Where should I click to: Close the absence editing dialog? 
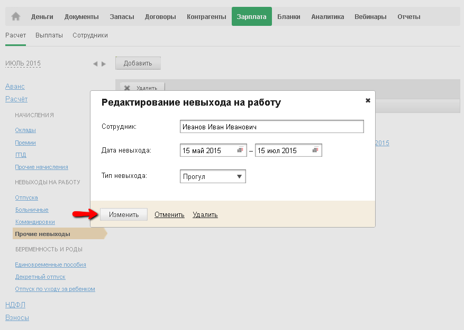[368, 100]
